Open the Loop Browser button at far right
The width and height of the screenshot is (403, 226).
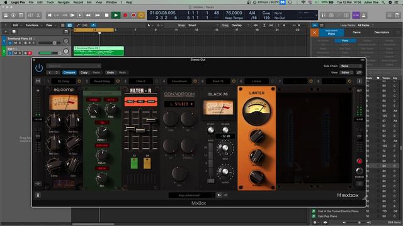pyautogui.click(x=397, y=15)
